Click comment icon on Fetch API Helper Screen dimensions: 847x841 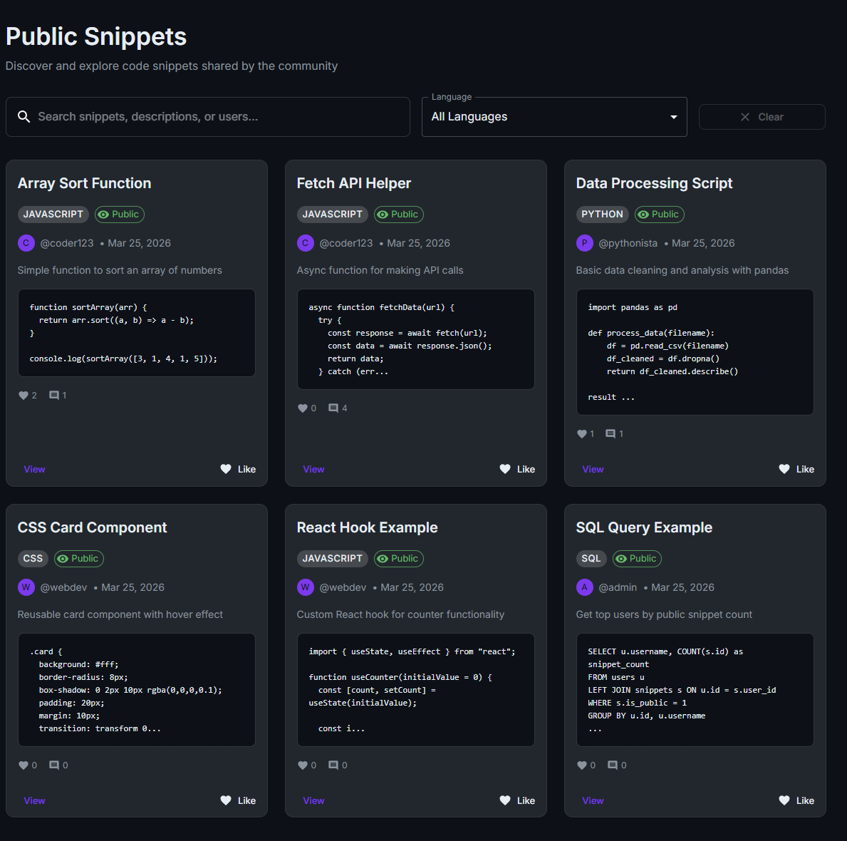333,408
